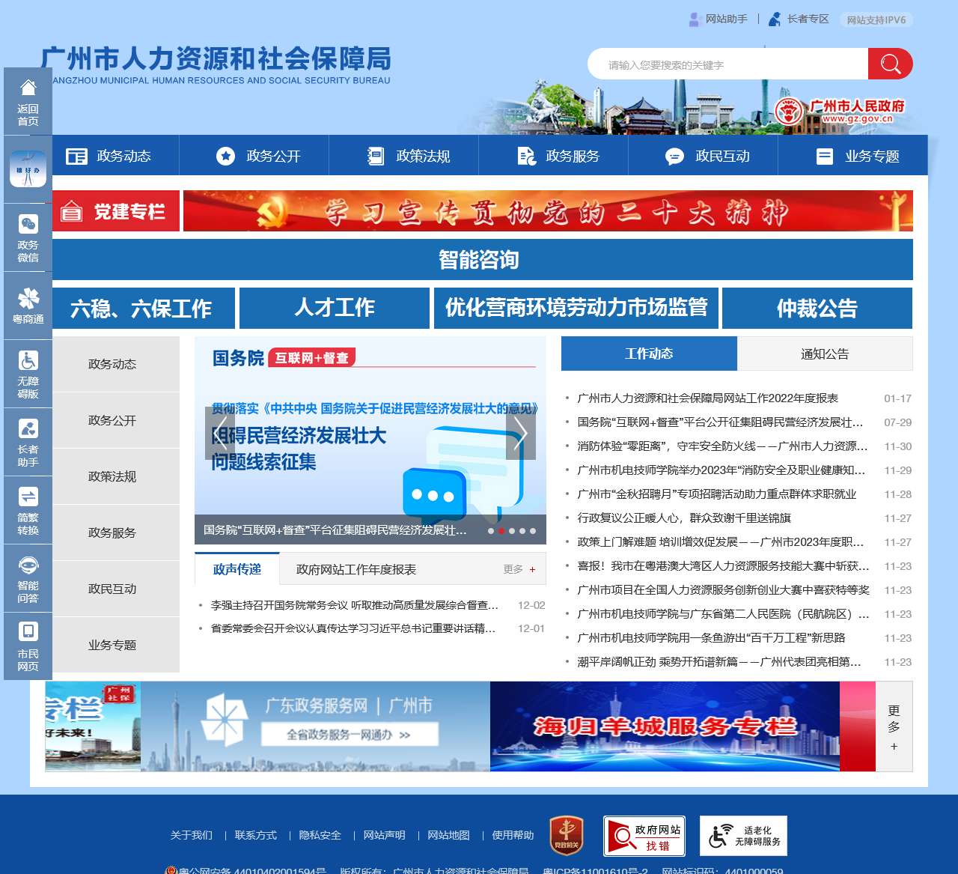Open the 仲裁公告 section
The height and width of the screenshot is (874, 958).
(x=817, y=308)
